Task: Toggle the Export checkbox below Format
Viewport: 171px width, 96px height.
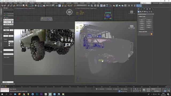Action: (9, 43)
